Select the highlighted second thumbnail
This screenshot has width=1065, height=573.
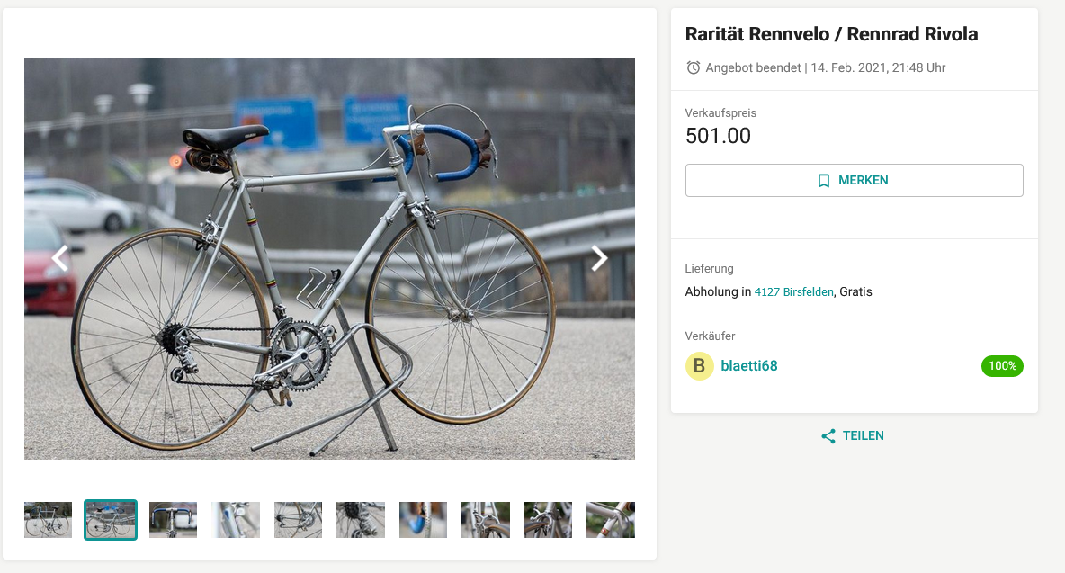pyautogui.click(x=111, y=520)
